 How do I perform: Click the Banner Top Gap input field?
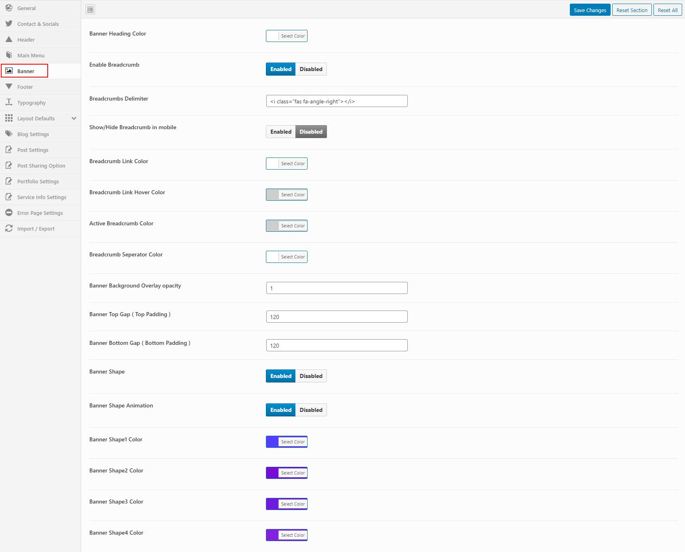pos(337,317)
